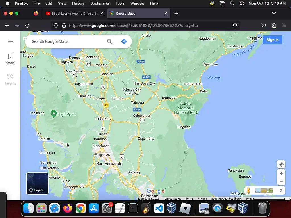This screenshot has height=218, width=291.
Task: Go back with the browser back arrow
Action: (x=7, y=25)
